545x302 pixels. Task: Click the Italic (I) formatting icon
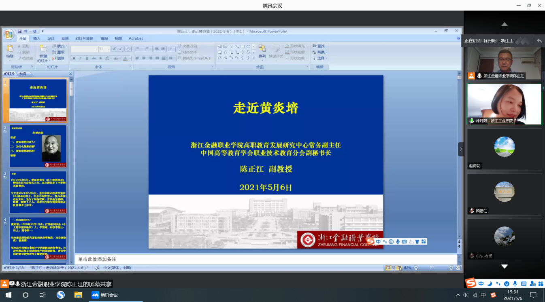point(81,58)
